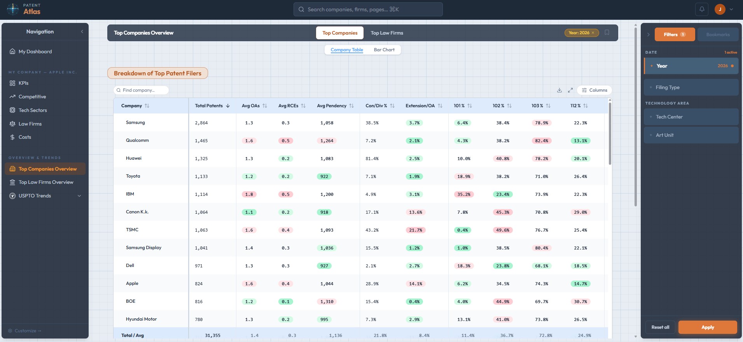The image size is (743, 342).
Task: Click Reset all filters
Action: pyautogui.click(x=660, y=327)
